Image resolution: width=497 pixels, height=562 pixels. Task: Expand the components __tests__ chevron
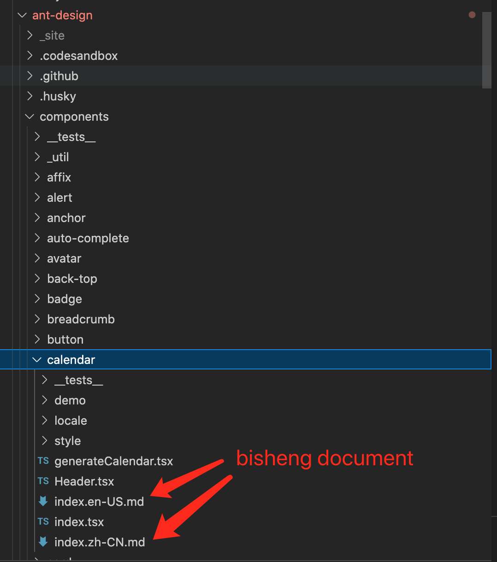37,137
